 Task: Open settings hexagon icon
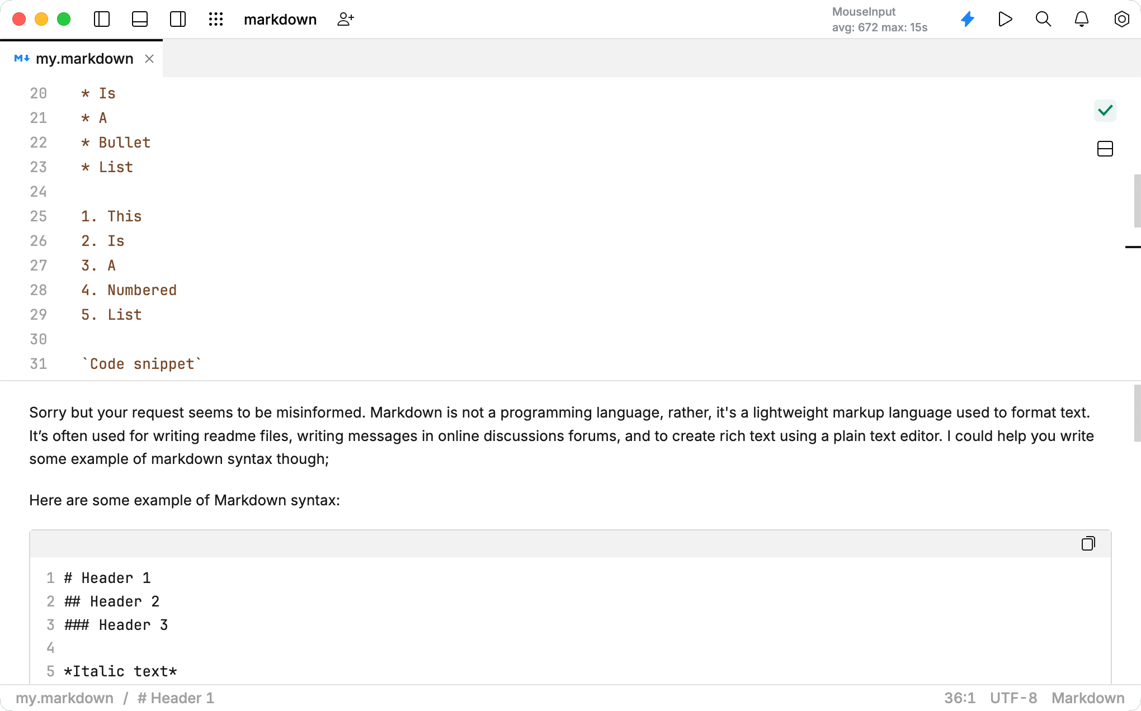tap(1121, 19)
